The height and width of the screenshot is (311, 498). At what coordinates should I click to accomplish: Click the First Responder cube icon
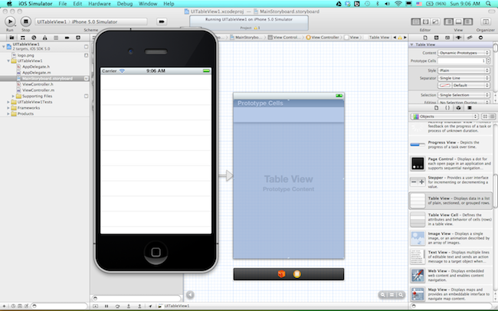281,273
